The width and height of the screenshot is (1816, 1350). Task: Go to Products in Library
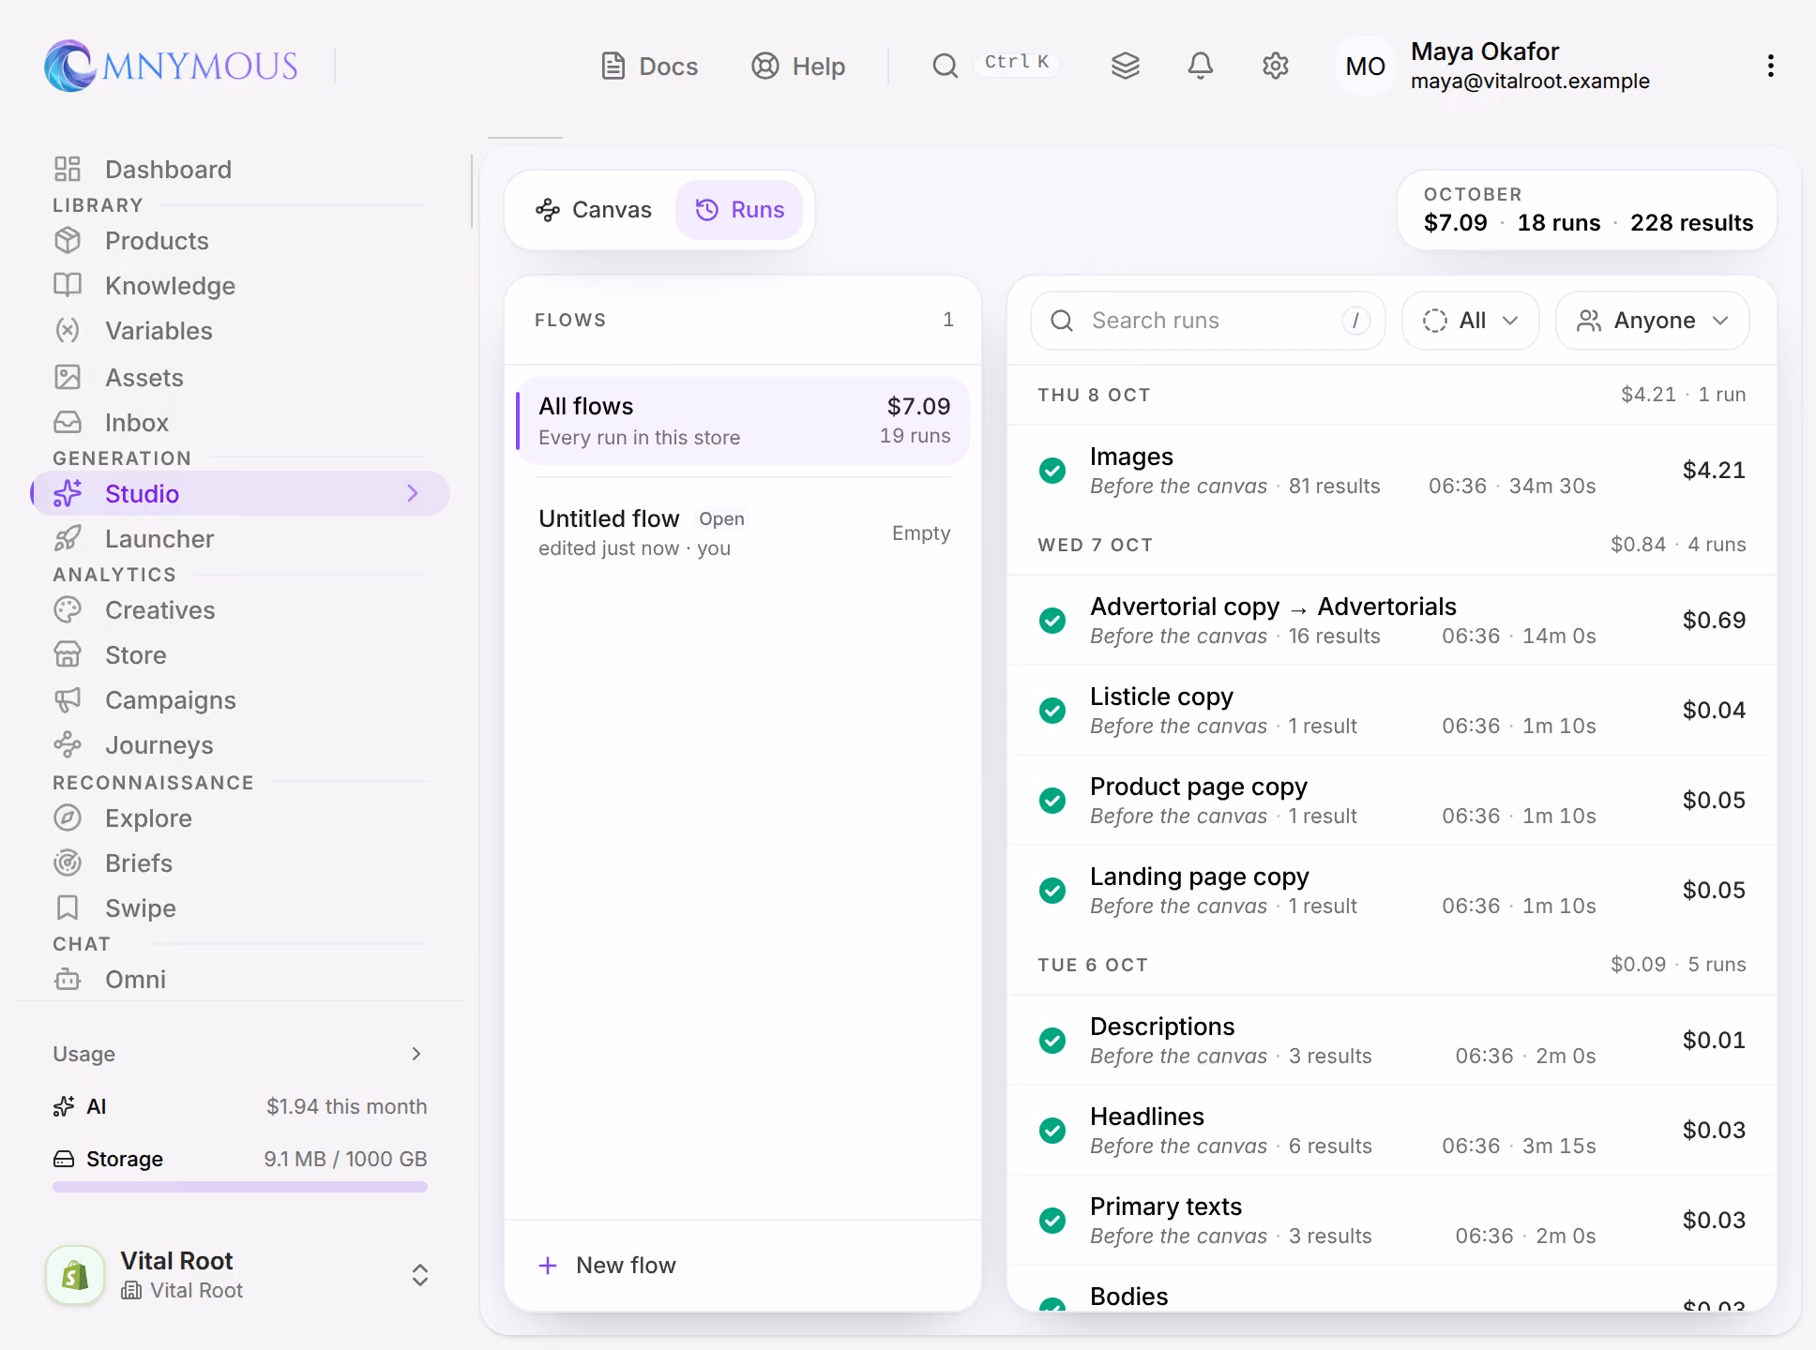point(239,241)
